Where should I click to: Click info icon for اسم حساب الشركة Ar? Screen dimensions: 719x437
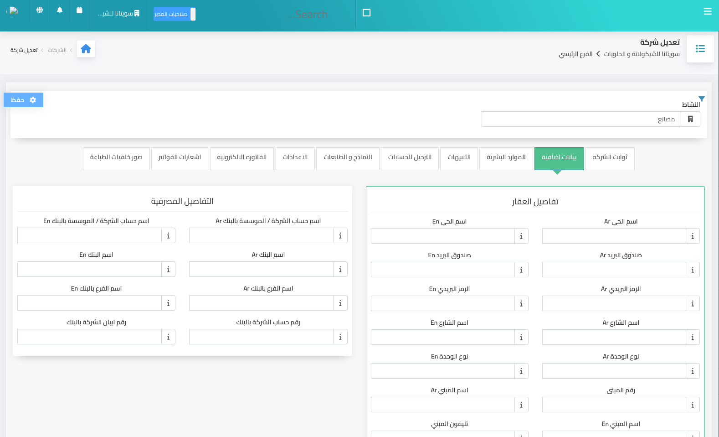click(x=340, y=235)
